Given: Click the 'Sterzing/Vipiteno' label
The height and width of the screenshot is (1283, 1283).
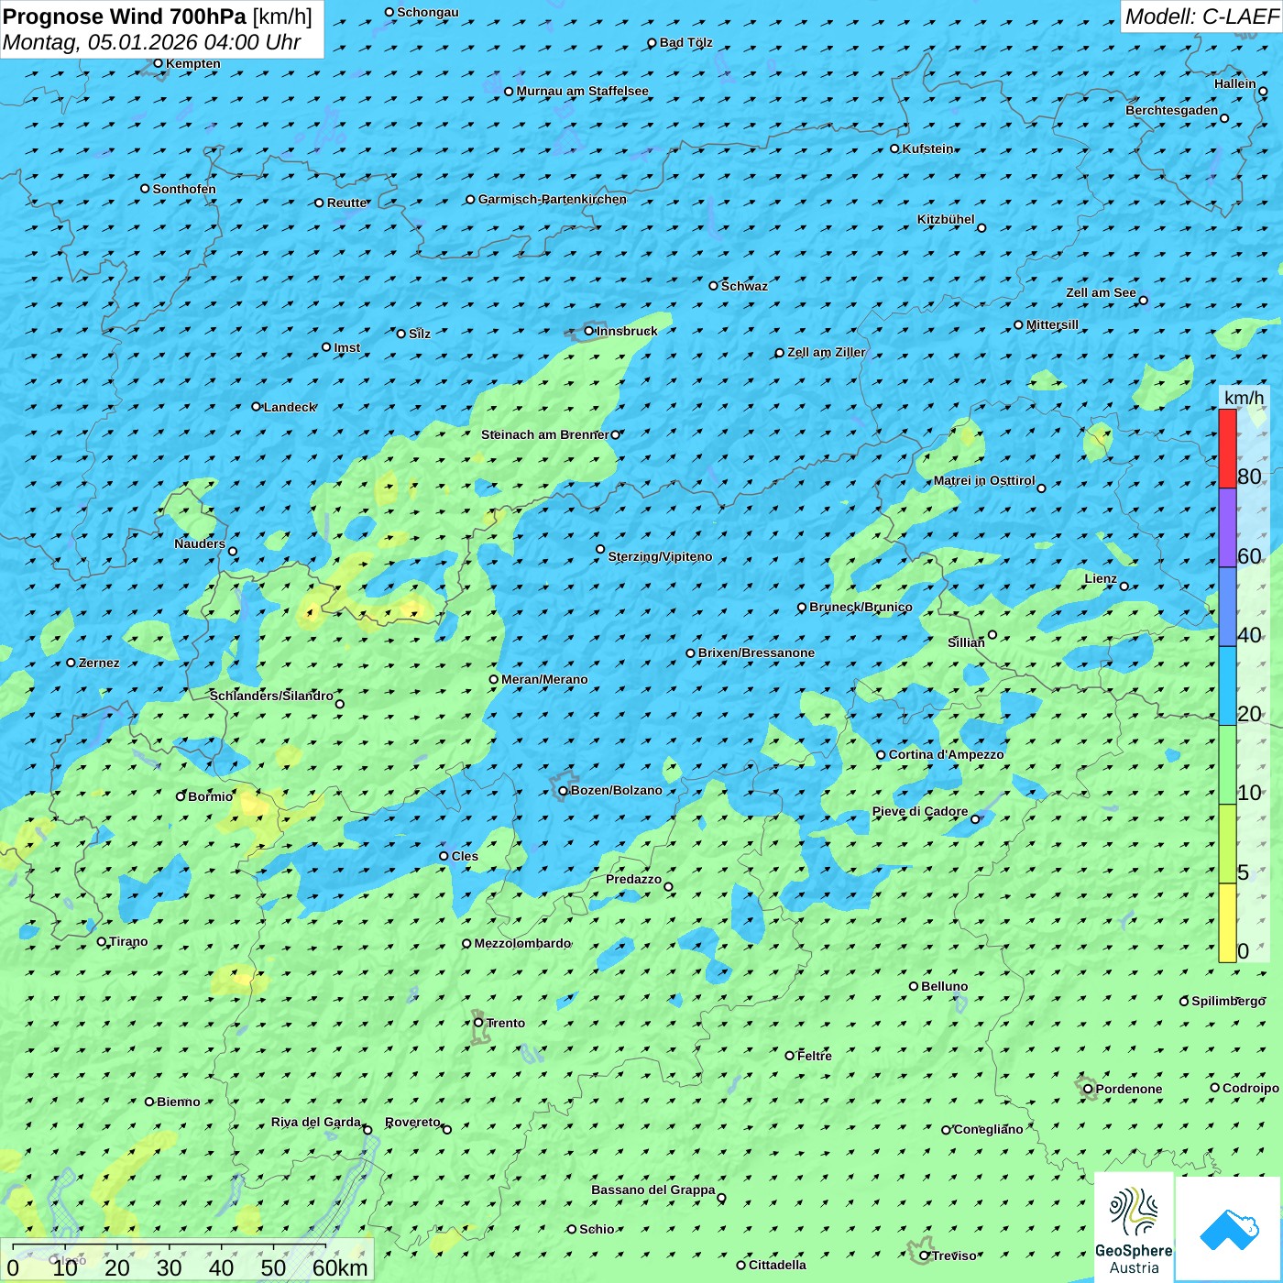Looking at the screenshot, I should pyautogui.click(x=660, y=556).
